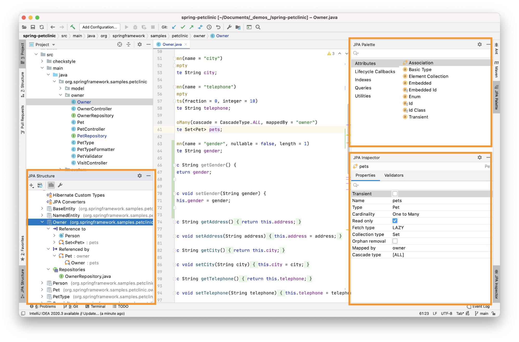Click petclinic in the breadcrumb bar

[180, 36]
